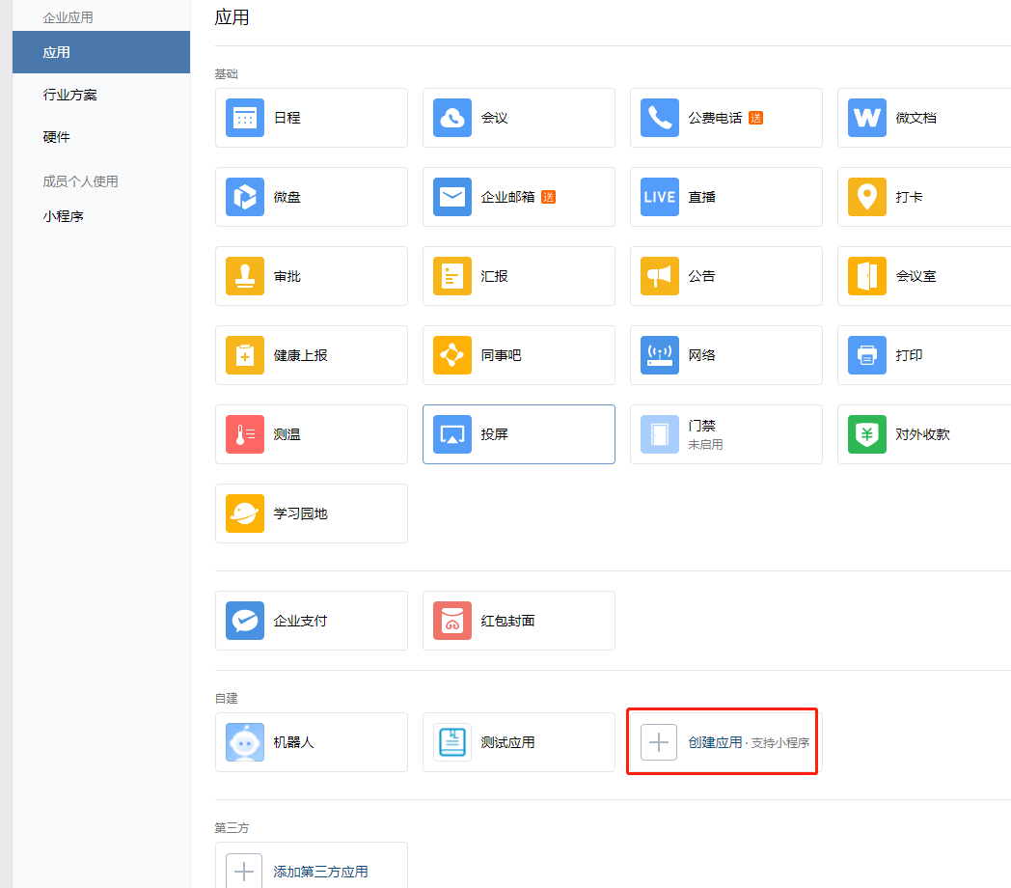Image resolution: width=1011 pixels, height=888 pixels.
Task: Click the 同事吧 app label
Action: click(x=501, y=355)
